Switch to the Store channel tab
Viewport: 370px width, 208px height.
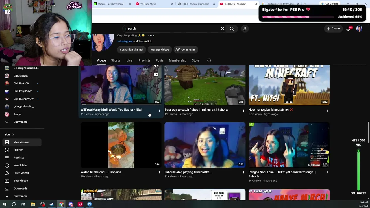[195, 60]
